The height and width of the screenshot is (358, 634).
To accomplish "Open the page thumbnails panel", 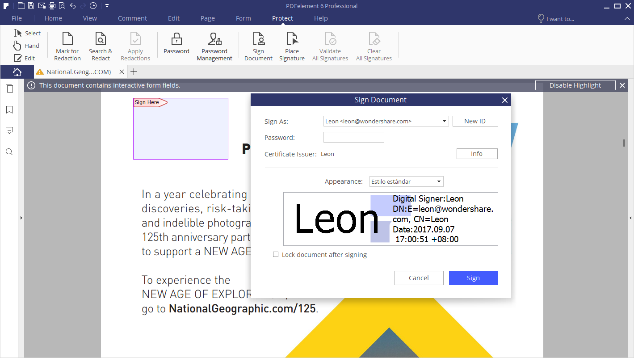I will (9, 88).
